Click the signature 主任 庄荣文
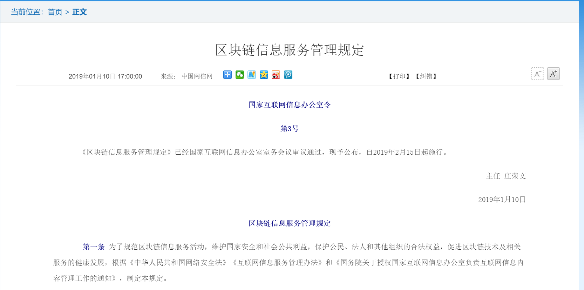The width and height of the screenshot is (584, 290). [506, 176]
